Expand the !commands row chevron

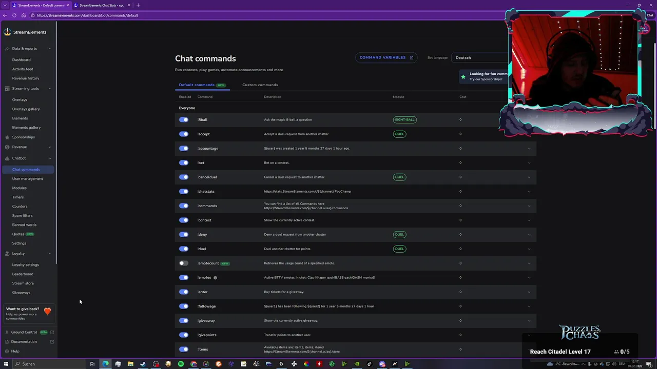click(529, 206)
